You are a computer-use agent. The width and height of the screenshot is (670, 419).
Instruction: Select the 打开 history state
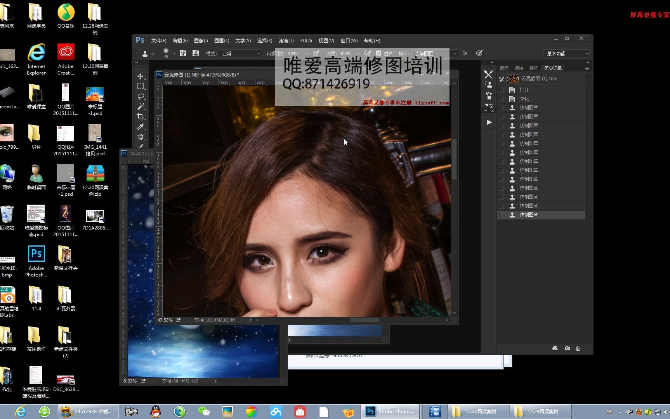click(541, 90)
